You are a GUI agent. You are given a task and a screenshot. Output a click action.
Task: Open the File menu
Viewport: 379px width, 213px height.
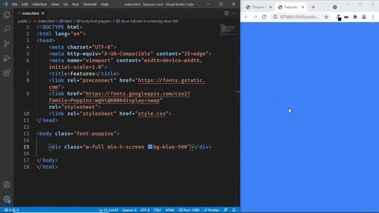pyautogui.click(x=15, y=4)
